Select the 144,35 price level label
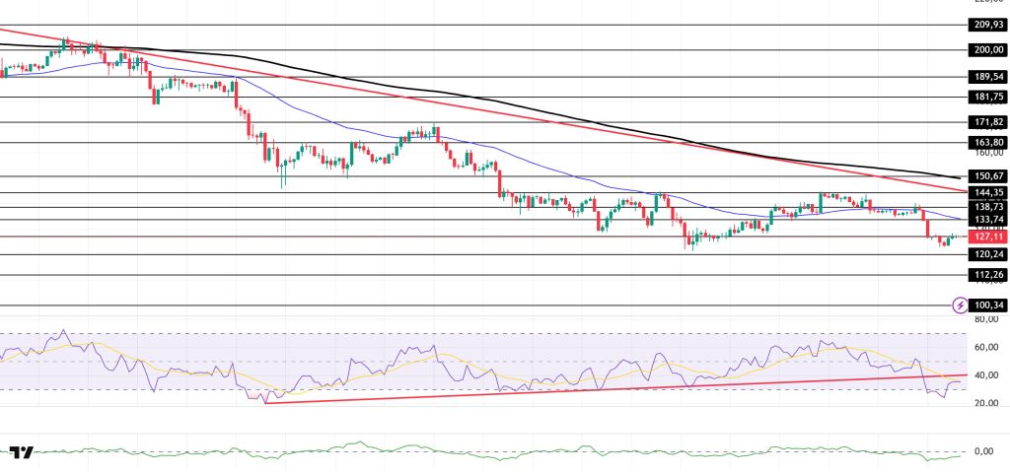The height and width of the screenshot is (475, 1010). 986,192
